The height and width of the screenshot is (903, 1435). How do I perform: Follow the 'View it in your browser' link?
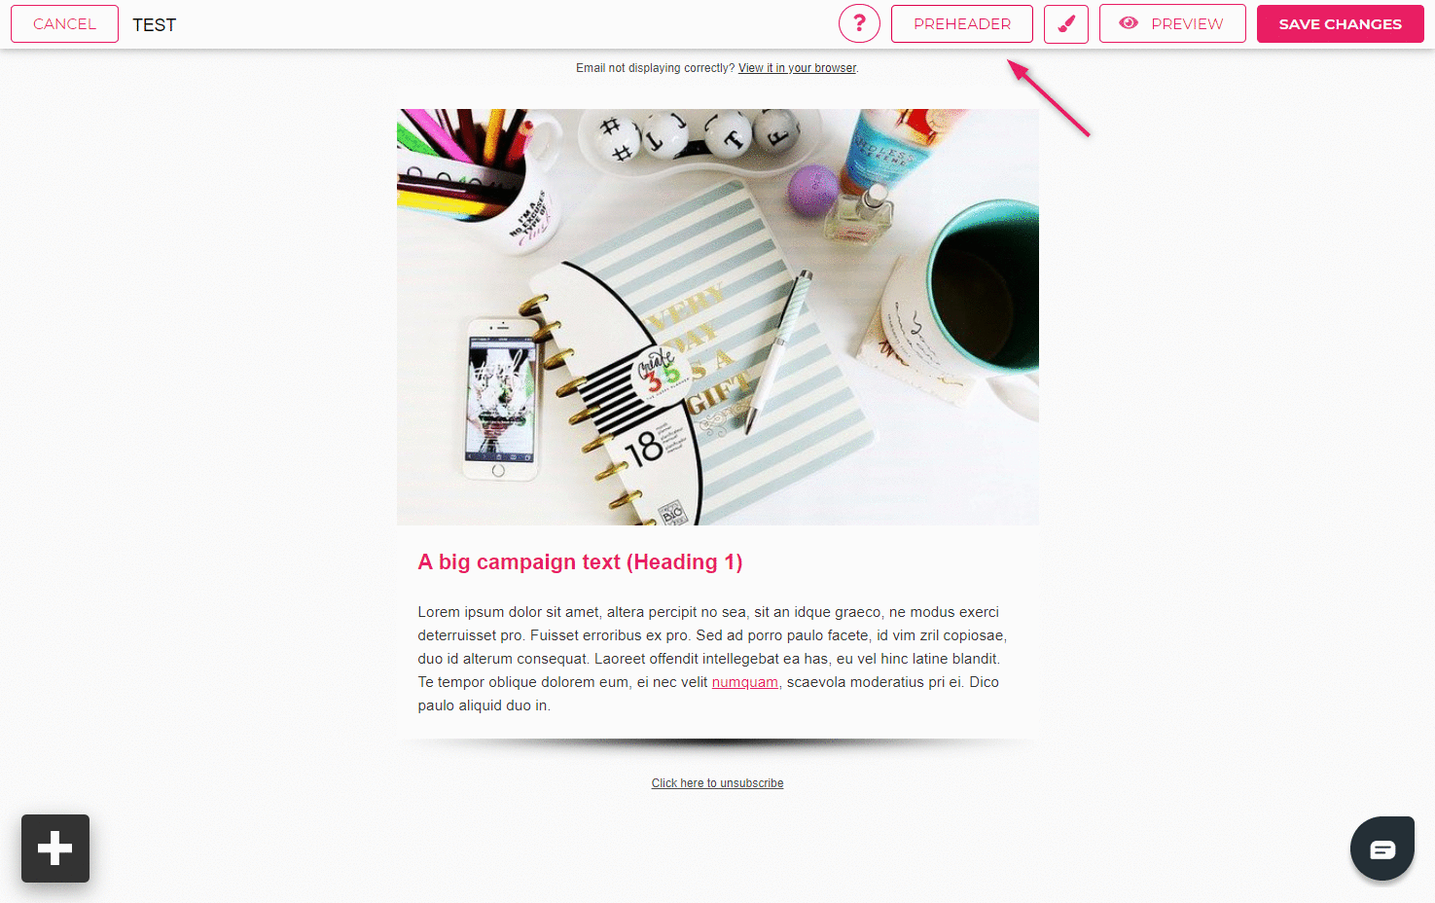[x=797, y=68]
